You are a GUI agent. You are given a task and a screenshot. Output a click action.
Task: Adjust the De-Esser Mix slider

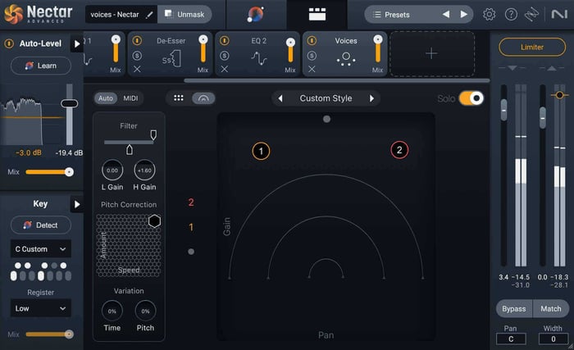tap(203, 49)
